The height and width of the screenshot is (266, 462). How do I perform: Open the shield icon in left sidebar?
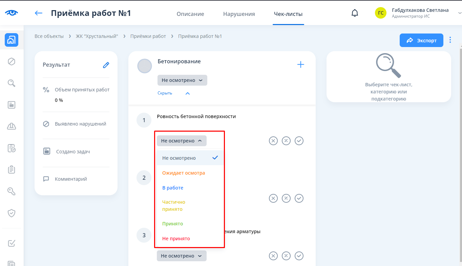[x=12, y=213]
